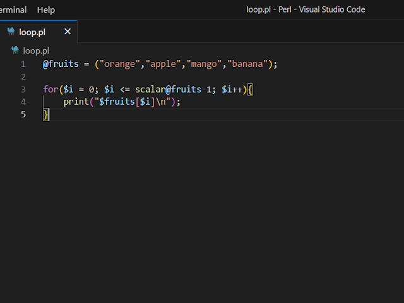This screenshot has width=404, height=303.
Task: Close the loop.pl tab
Action: pyautogui.click(x=68, y=32)
